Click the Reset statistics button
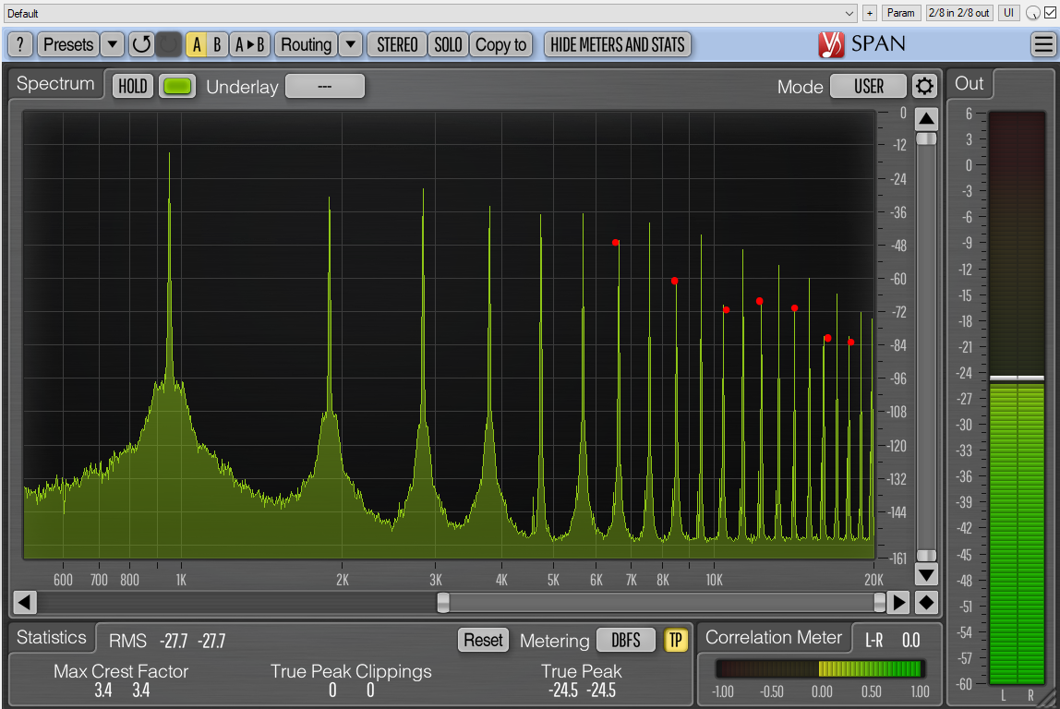Image resolution: width=1060 pixels, height=709 pixels. (483, 640)
